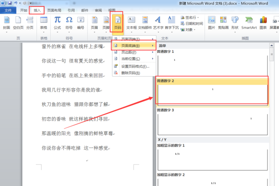The image size is (279, 186).
Task: Open the Table (表格) insert tool
Action: click(44, 24)
